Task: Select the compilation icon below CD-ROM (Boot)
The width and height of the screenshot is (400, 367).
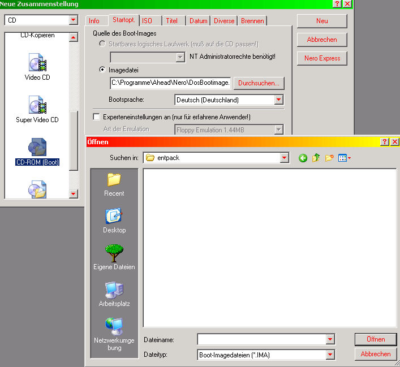Action: (37, 189)
